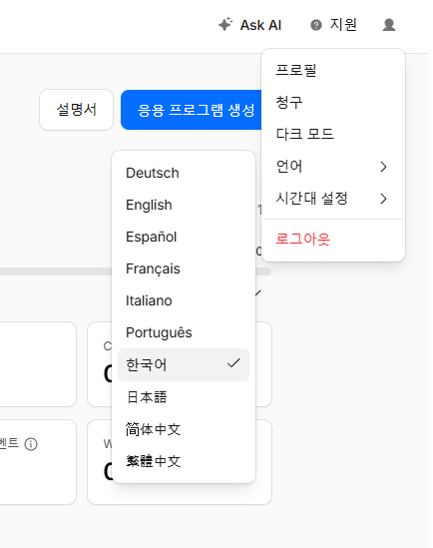433x548 pixels.
Task: Click the user profile avatar icon
Action: 389,25
